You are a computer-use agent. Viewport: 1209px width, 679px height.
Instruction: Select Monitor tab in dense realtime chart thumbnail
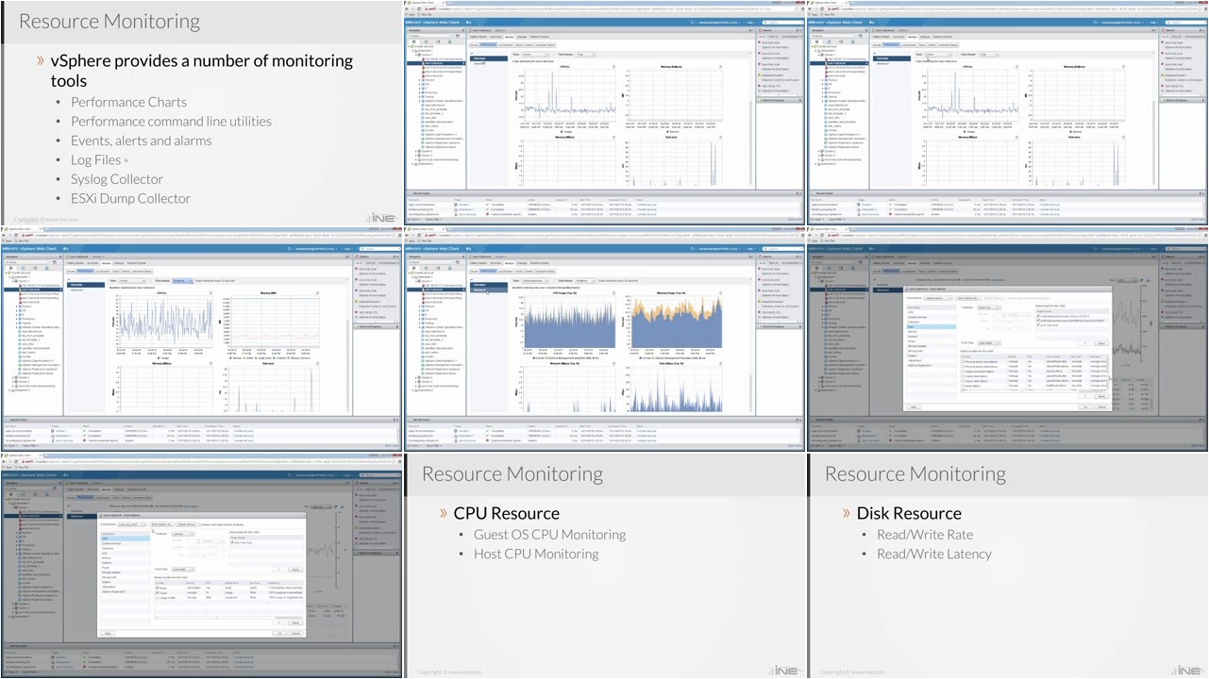[107, 263]
